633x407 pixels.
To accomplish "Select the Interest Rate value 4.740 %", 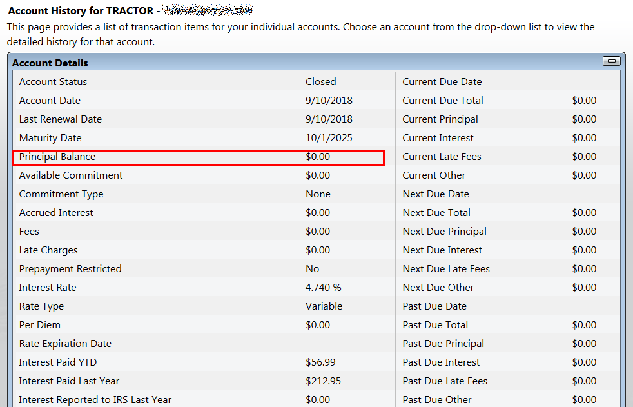I will coord(323,288).
